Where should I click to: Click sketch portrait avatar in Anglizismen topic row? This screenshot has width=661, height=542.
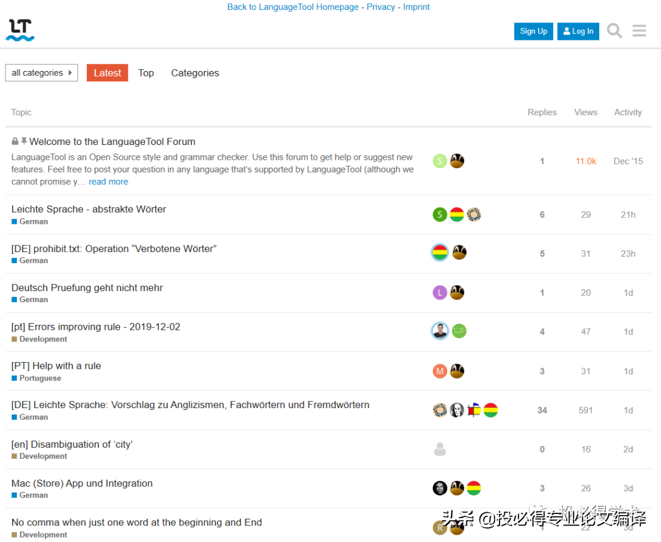[457, 410]
